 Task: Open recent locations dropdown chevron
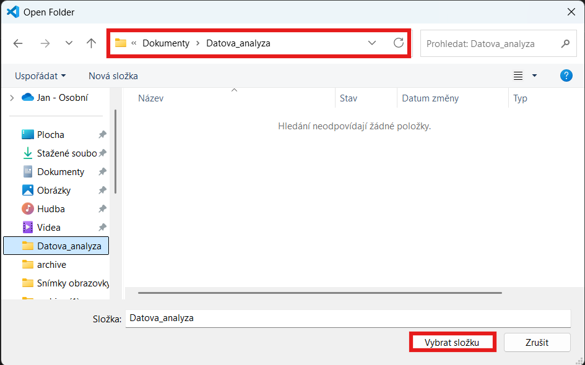(69, 43)
